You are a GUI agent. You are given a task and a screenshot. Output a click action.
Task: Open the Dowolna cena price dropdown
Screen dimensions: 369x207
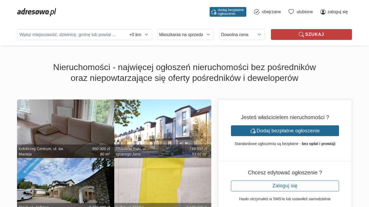242,34
